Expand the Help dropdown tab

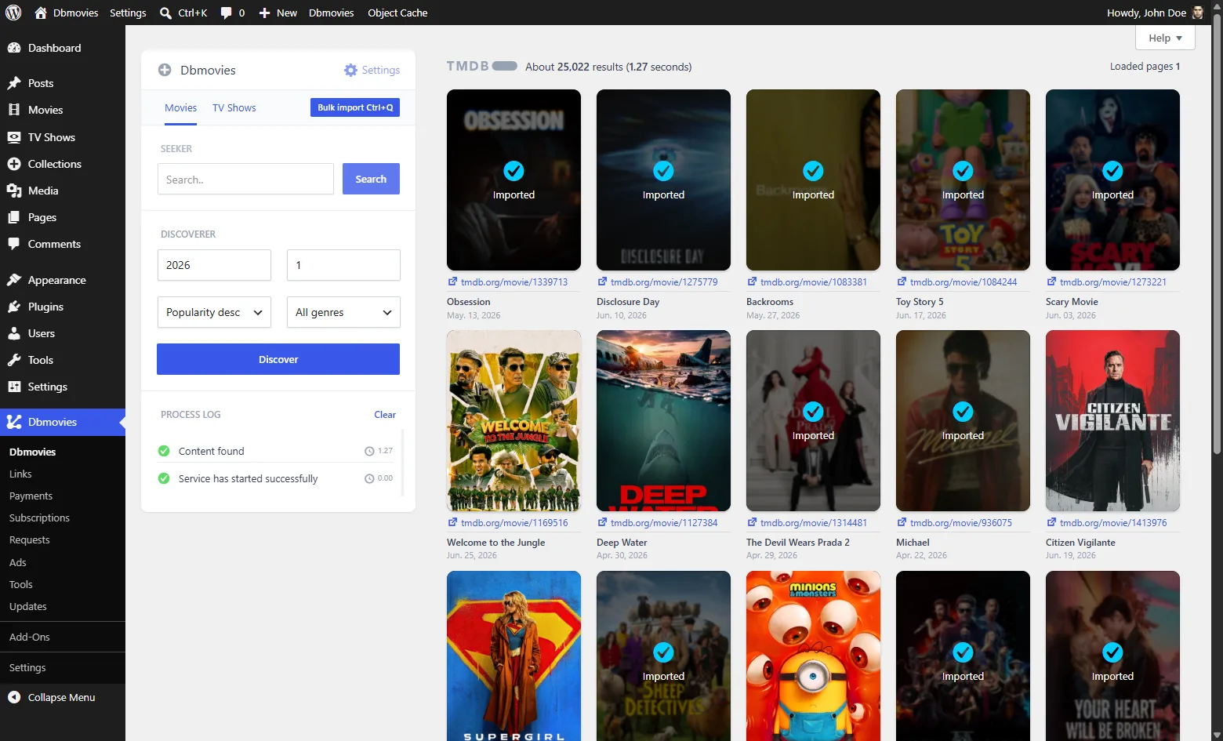(x=1165, y=38)
